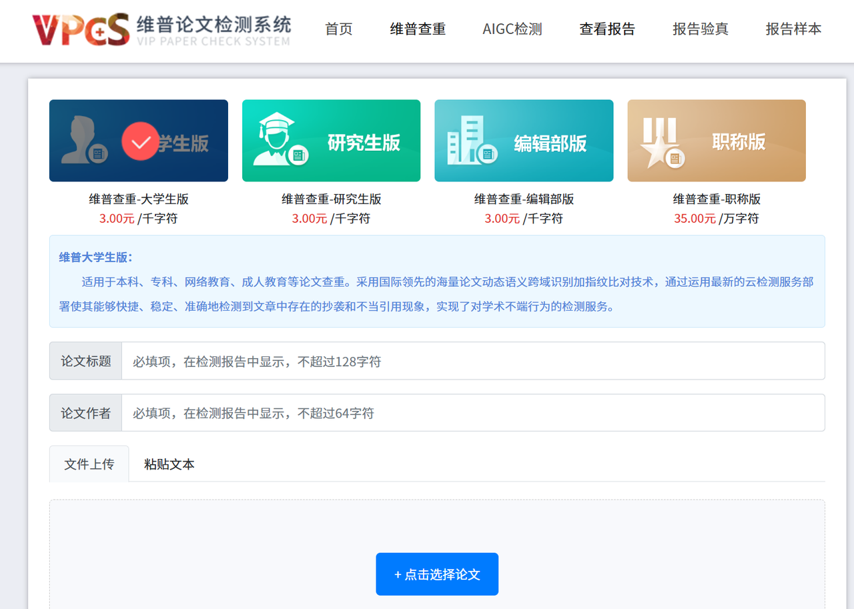Open 报告验真 navigation item
The image size is (854, 609).
[x=701, y=29]
